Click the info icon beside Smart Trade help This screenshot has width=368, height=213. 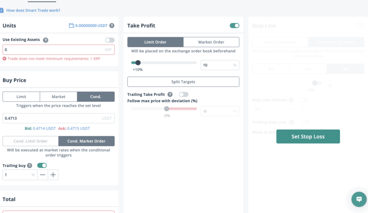coord(2,10)
